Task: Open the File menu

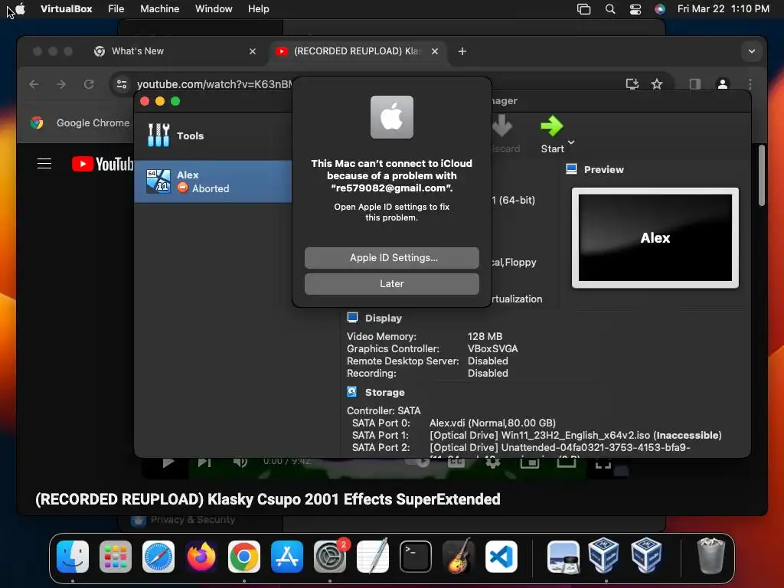Action: (x=116, y=8)
